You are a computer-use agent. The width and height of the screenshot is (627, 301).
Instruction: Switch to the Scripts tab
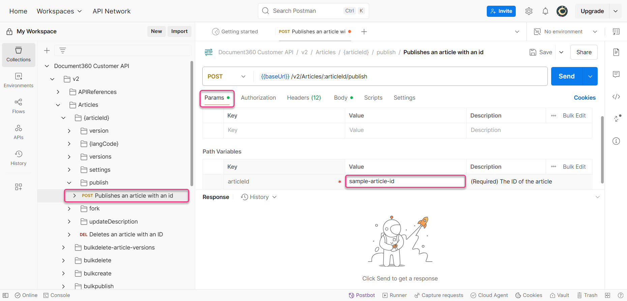pyautogui.click(x=373, y=98)
